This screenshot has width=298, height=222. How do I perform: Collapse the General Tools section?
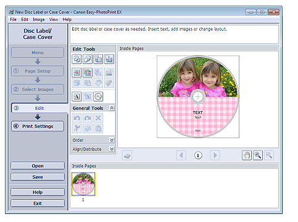click(112, 108)
